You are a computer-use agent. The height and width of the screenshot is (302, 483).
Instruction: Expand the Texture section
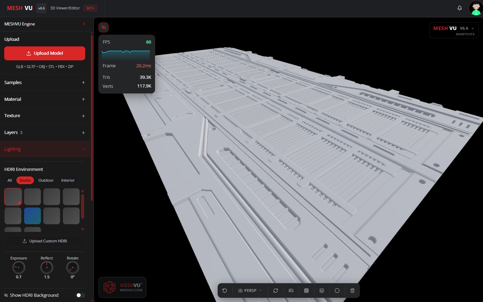click(45, 115)
